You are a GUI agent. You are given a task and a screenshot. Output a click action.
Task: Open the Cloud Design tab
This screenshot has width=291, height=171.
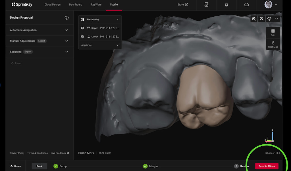pos(53,5)
